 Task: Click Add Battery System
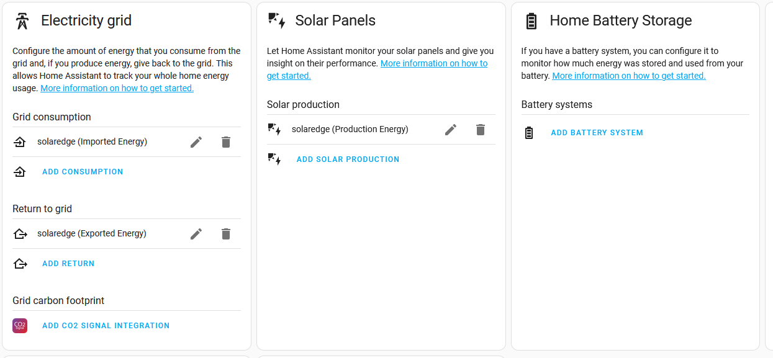[x=597, y=132]
